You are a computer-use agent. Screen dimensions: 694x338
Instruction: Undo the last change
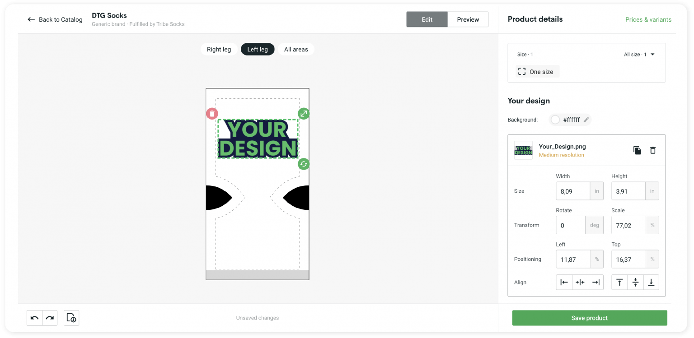[x=34, y=318]
